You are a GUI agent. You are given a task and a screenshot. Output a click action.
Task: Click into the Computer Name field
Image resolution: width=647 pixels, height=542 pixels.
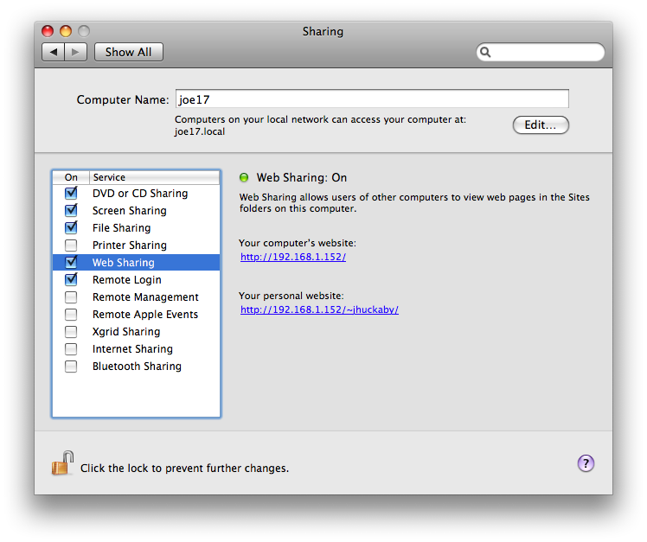[x=372, y=99]
